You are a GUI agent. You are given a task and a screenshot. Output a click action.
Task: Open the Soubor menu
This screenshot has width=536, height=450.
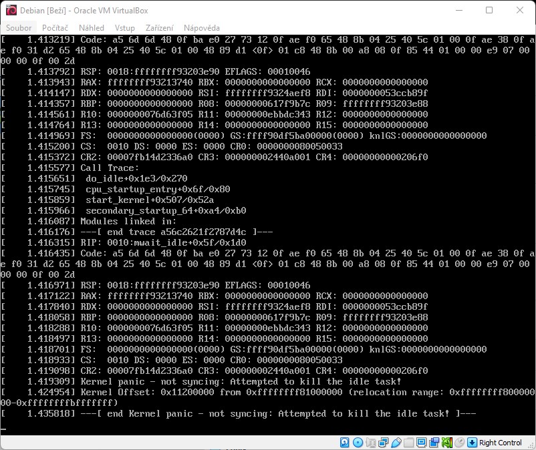pos(19,28)
